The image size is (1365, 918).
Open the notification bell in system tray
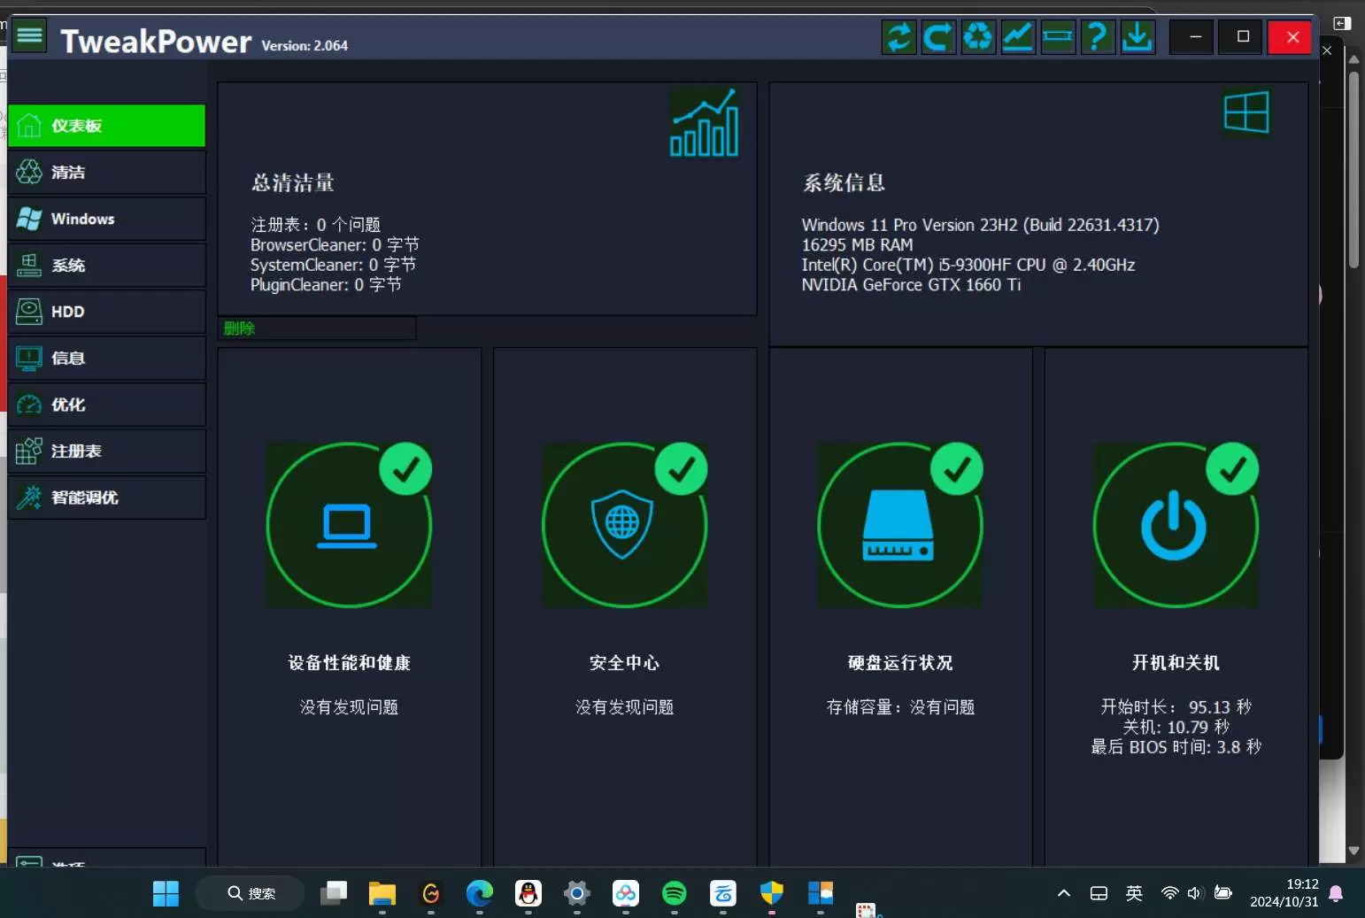click(1337, 893)
